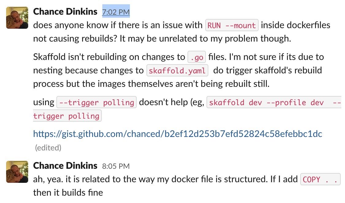Click the first message paragraph text
Image resolution: width=345 pixels, height=203 pixels.
153,32
